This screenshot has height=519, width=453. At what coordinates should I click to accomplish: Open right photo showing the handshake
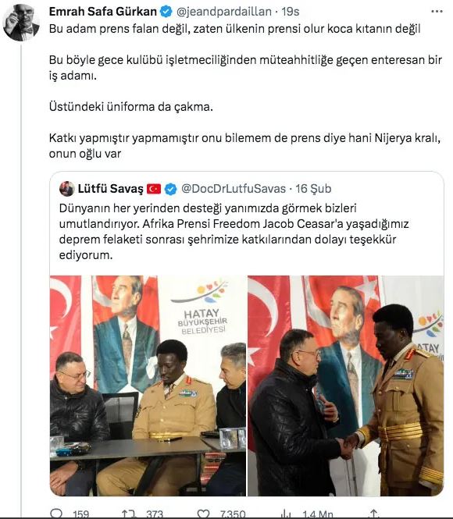tap(346, 386)
